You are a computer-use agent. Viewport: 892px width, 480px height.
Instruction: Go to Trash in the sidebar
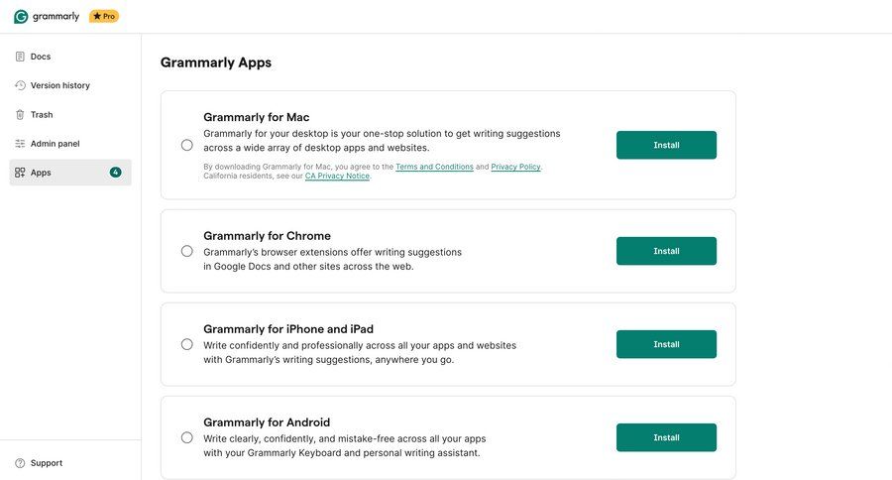coord(70,114)
